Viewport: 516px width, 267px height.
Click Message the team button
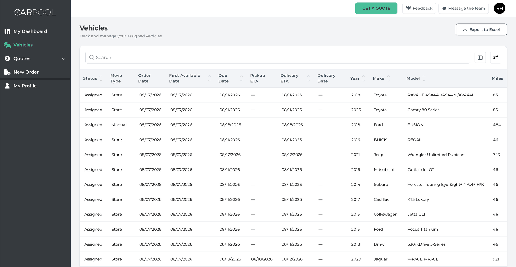pos(464,8)
